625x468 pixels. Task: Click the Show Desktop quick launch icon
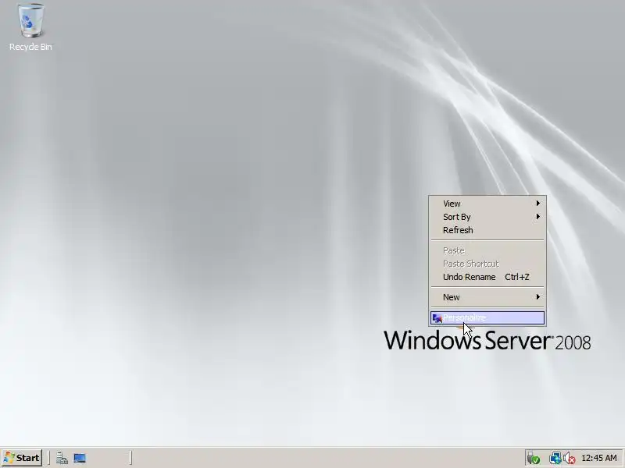click(x=80, y=459)
